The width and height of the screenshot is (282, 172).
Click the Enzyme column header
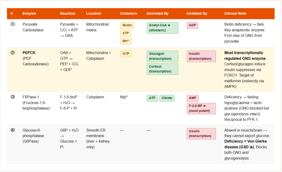point(29,13)
